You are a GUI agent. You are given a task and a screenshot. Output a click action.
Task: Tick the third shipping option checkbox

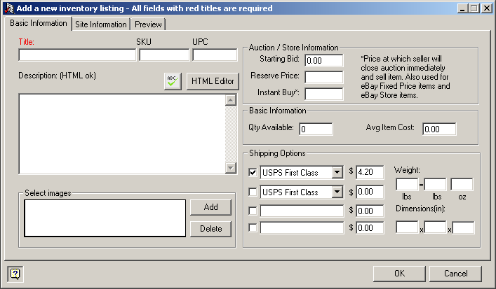253,210
